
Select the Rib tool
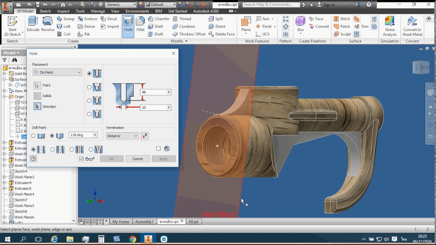pos(84,34)
